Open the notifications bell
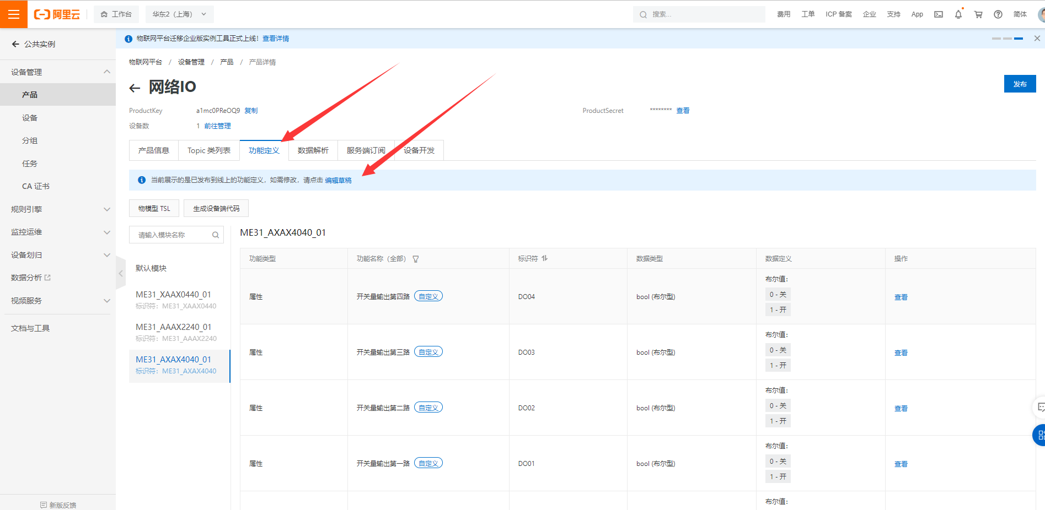This screenshot has width=1045, height=510. click(958, 14)
